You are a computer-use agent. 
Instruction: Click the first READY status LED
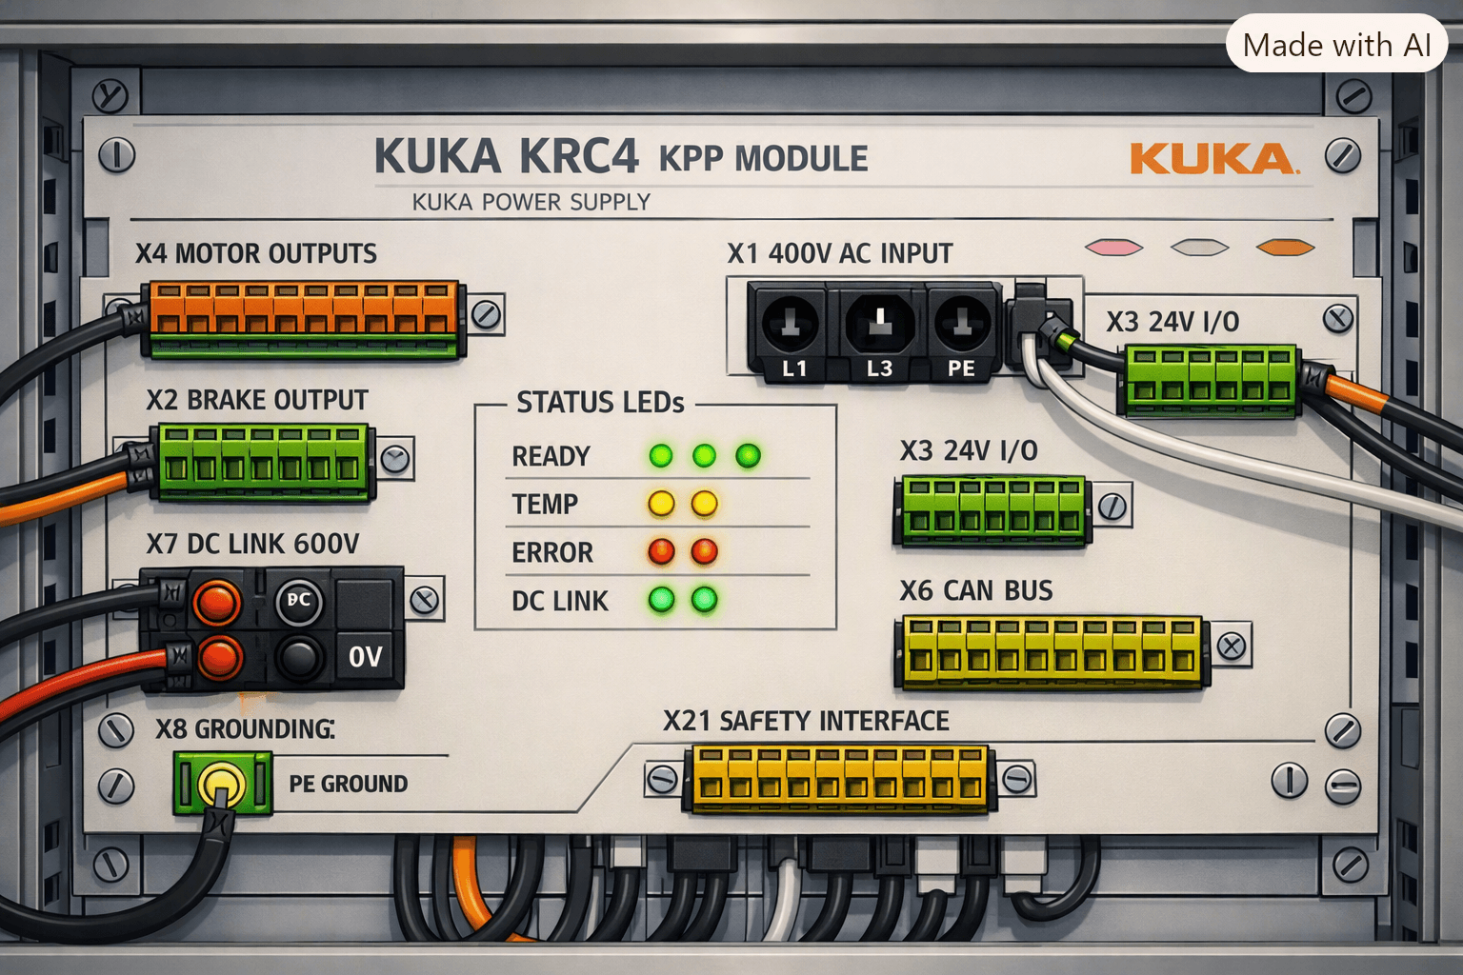point(661,456)
